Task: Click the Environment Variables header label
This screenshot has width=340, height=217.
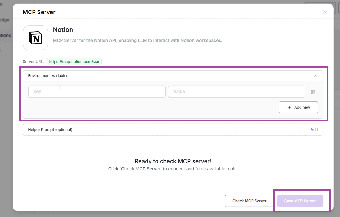Action: [48, 75]
